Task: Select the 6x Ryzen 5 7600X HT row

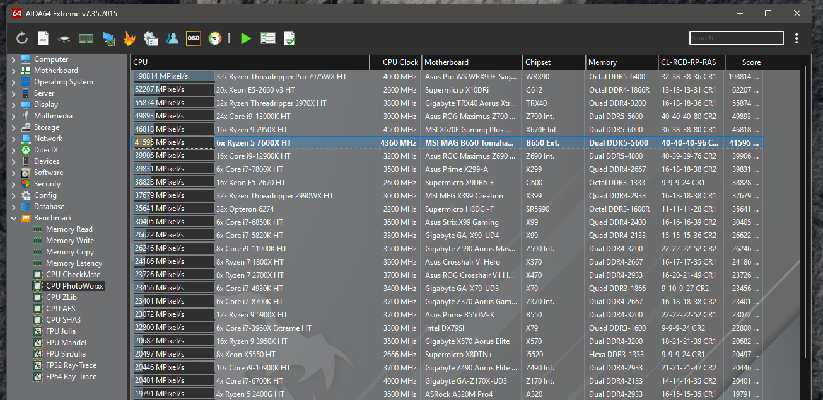Action: click(x=448, y=142)
